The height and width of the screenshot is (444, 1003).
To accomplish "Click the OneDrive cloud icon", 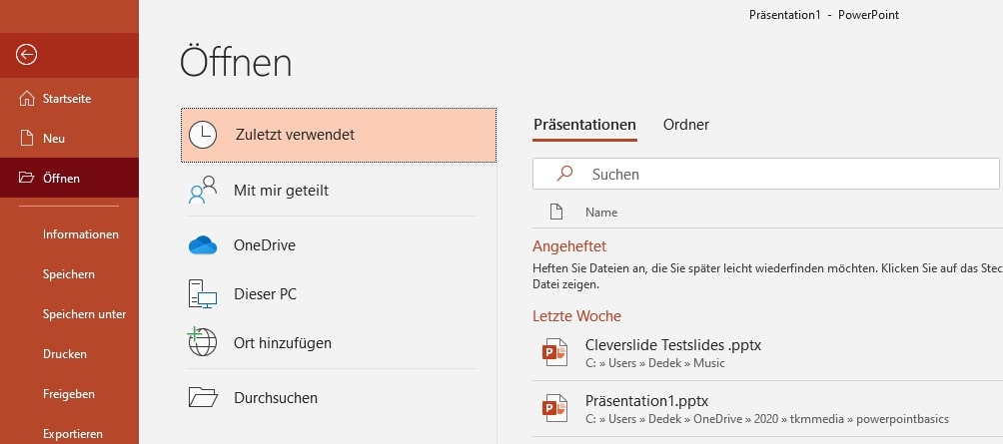I will pyautogui.click(x=203, y=245).
